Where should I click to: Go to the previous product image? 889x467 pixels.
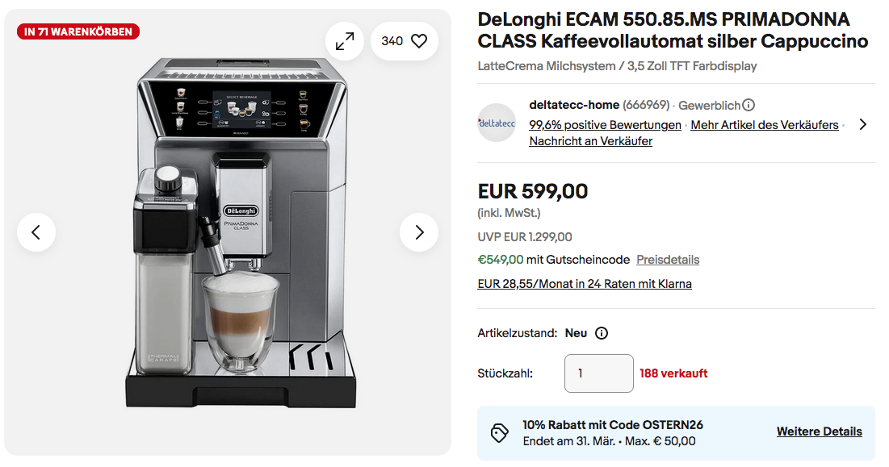(x=36, y=232)
